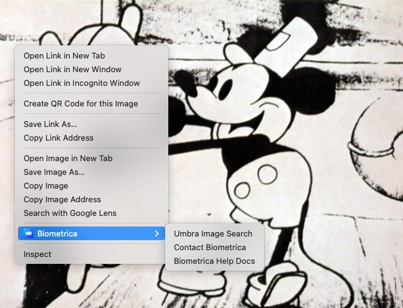Viewport: 403px width, 308px height.
Task: Open Link in Incognito Window
Action: point(91,83)
